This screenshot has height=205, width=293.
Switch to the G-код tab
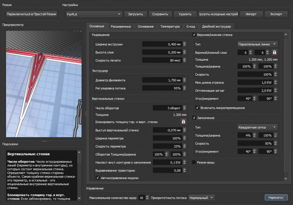tap(191, 27)
